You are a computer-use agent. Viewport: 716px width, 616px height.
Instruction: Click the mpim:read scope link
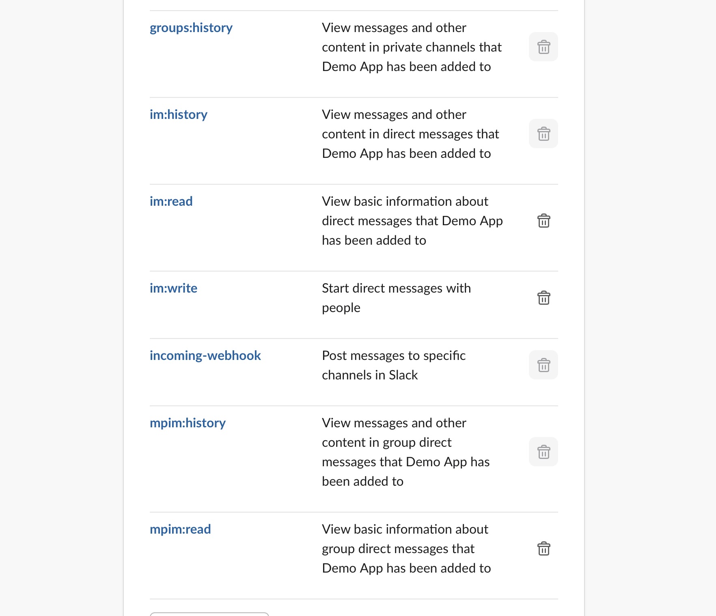pyautogui.click(x=180, y=529)
